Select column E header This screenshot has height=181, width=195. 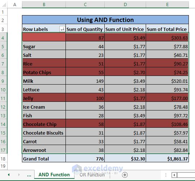click(167, 5)
